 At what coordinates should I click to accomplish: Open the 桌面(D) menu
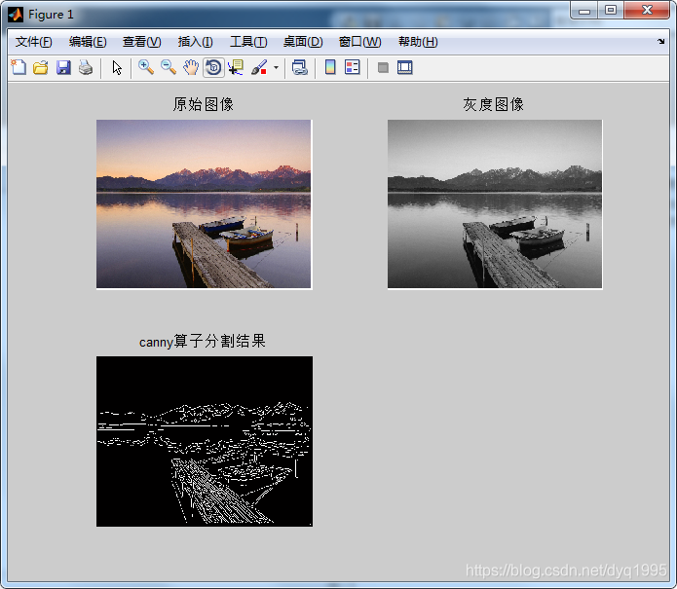pyautogui.click(x=303, y=42)
